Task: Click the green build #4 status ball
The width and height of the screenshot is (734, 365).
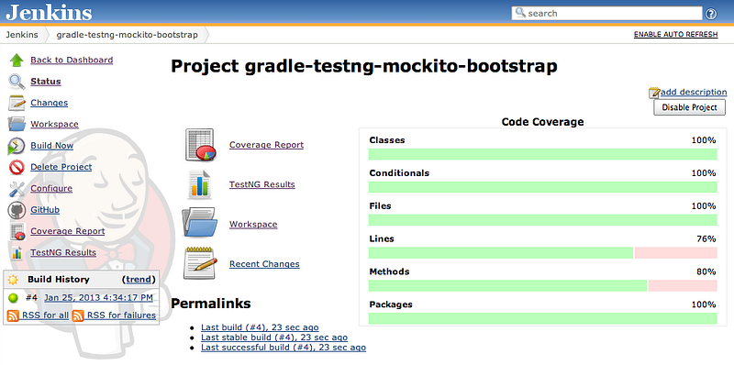Action: 13,298
